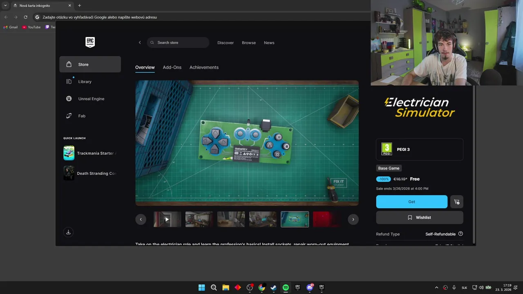Open taskbar Search magnifier
The image size is (523, 294).
click(214, 287)
